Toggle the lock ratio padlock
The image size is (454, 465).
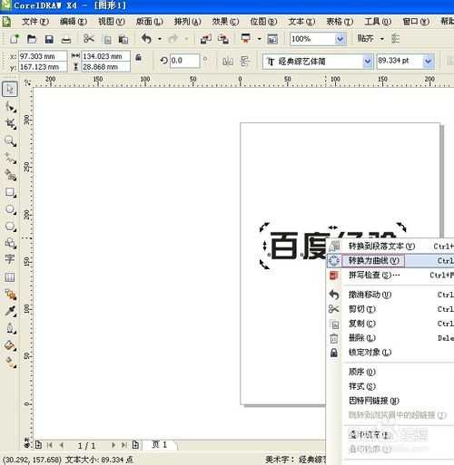(138, 57)
